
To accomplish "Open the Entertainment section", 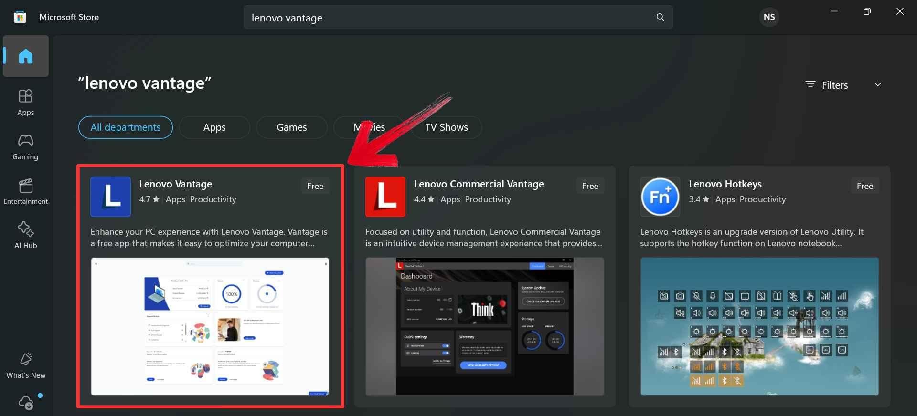I will pyautogui.click(x=26, y=191).
